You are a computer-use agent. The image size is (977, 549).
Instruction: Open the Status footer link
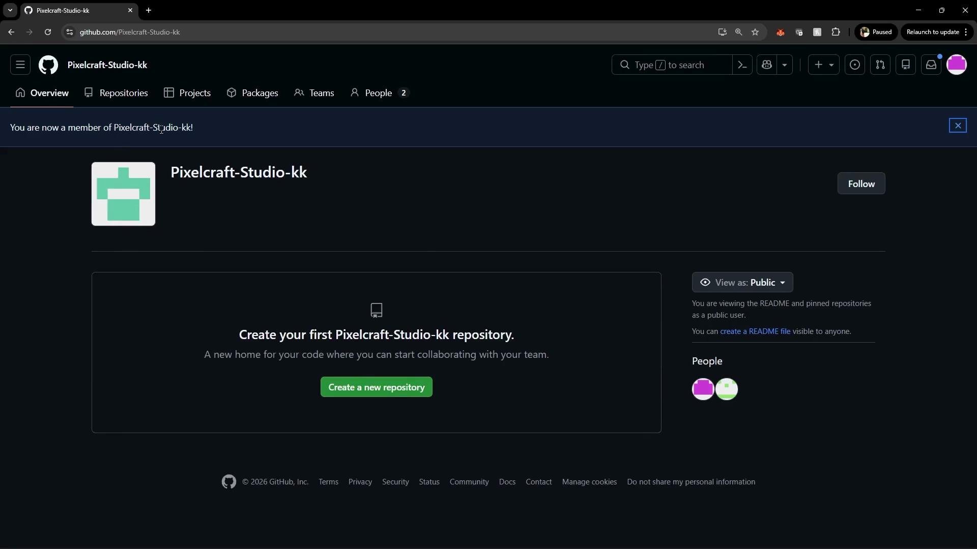click(429, 481)
